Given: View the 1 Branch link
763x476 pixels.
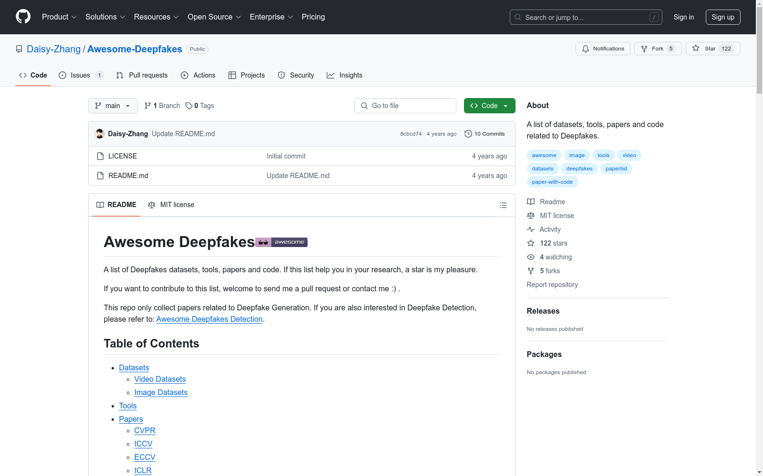Looking at the screenshot, I should (x=162, y=106).
